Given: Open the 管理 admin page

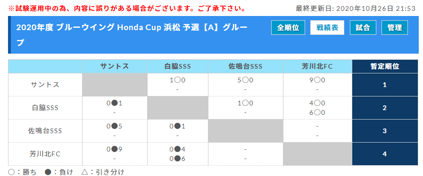Looking at the screenshot, I should (394, 28).
